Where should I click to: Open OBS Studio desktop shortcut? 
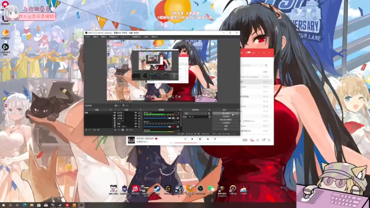point(200,189)
